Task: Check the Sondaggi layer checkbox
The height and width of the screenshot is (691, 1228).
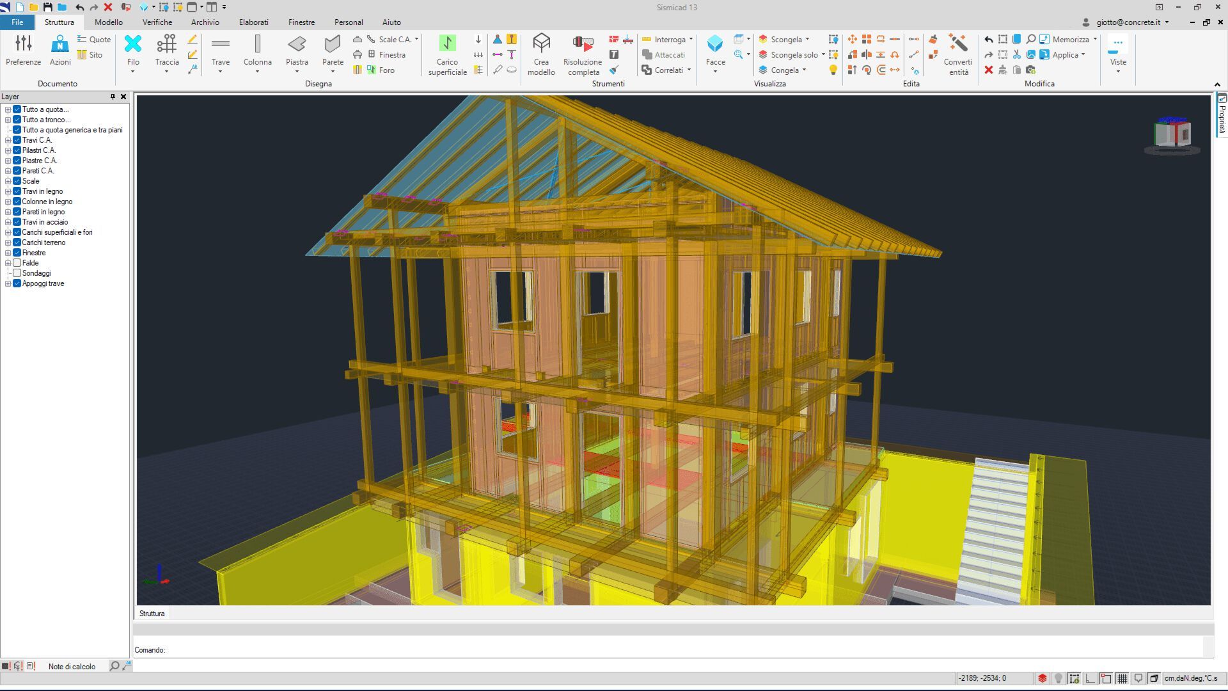Action: (17, 273)
